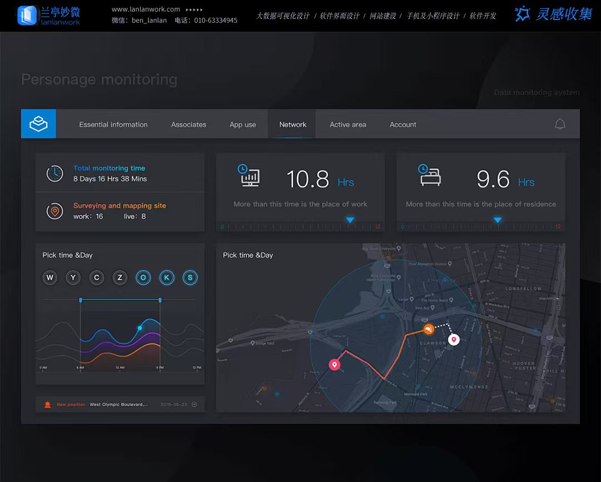This screenshot has width=601, height=482.
Task: Open the notification bell
Action: coord(560,124)
